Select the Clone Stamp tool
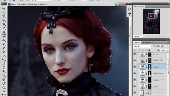Image resolution: width=170 pixels, height=96 pixels. [x=4, y=40]
